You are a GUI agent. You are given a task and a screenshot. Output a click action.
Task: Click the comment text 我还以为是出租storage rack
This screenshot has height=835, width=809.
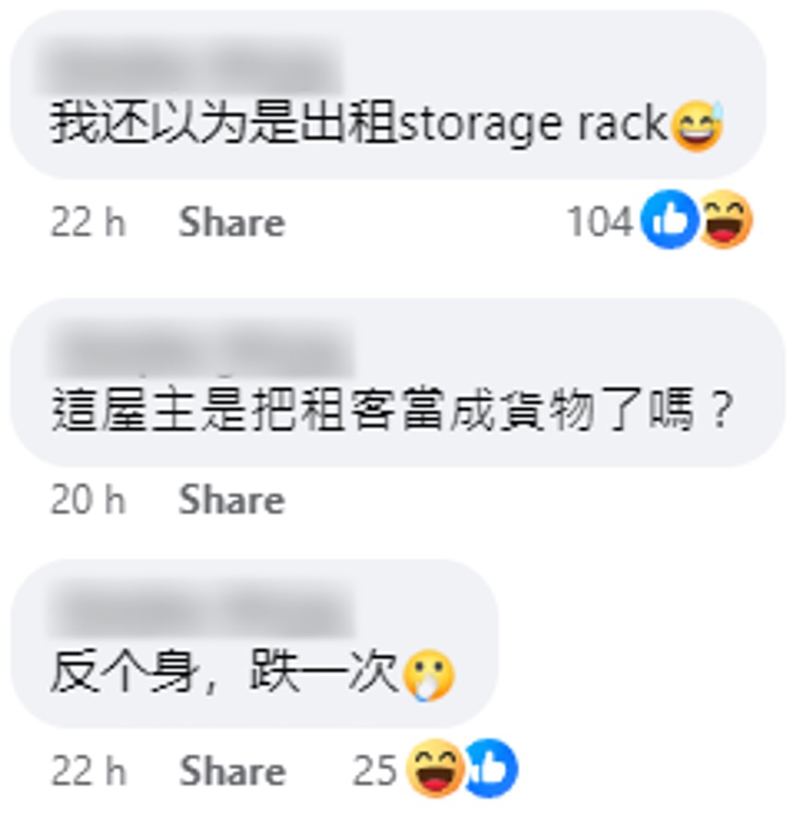tap(359, 124)
